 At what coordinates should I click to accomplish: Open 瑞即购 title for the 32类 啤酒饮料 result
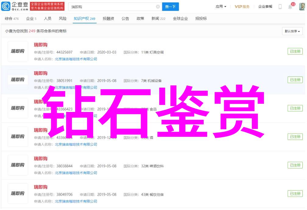41,159
